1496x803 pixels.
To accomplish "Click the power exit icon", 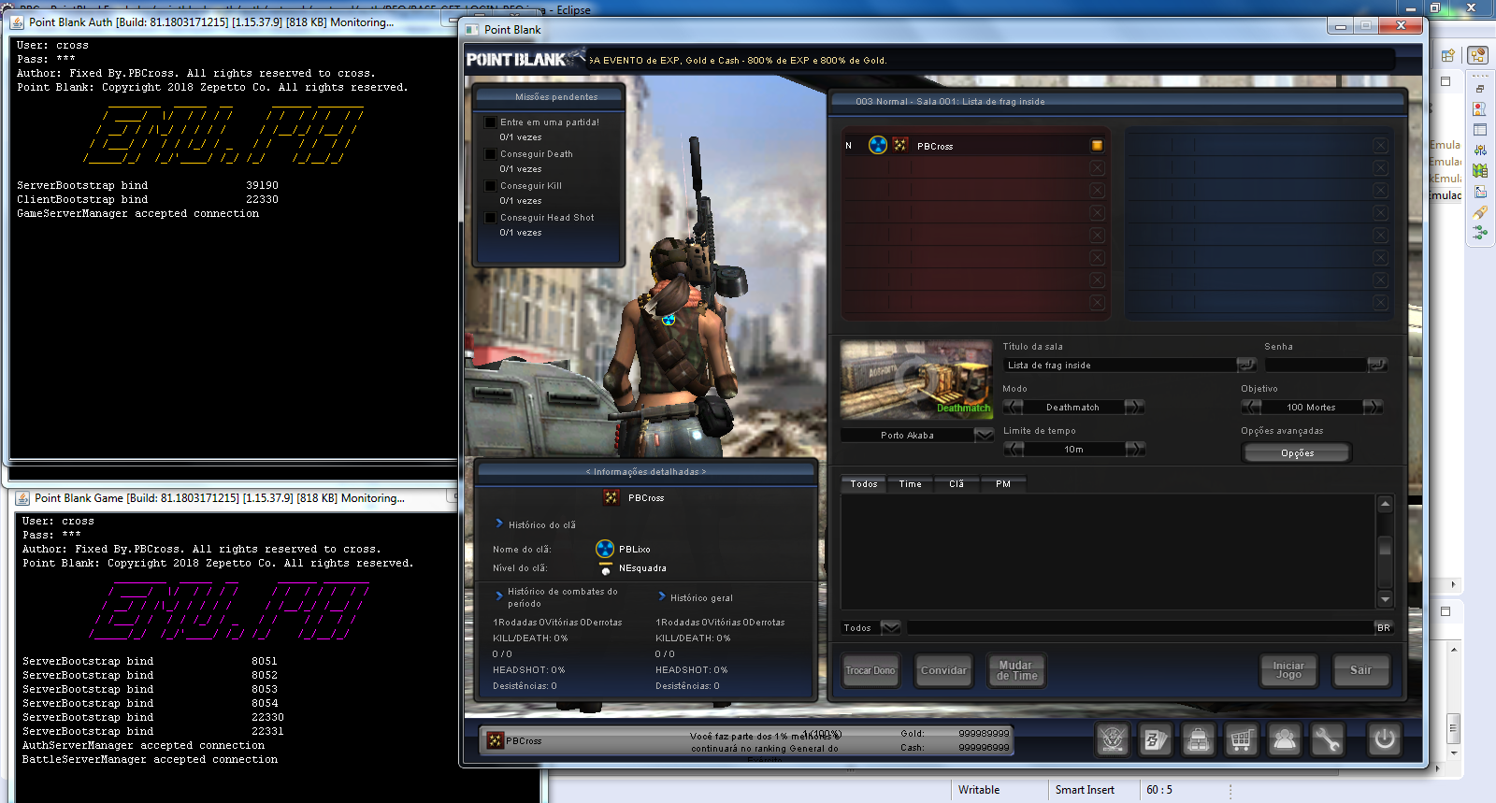I will click(x=1385, y=740).
